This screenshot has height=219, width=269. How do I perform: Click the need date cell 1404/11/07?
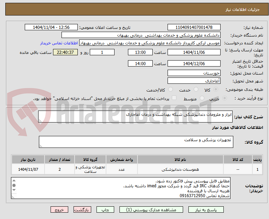click(28, 169)
